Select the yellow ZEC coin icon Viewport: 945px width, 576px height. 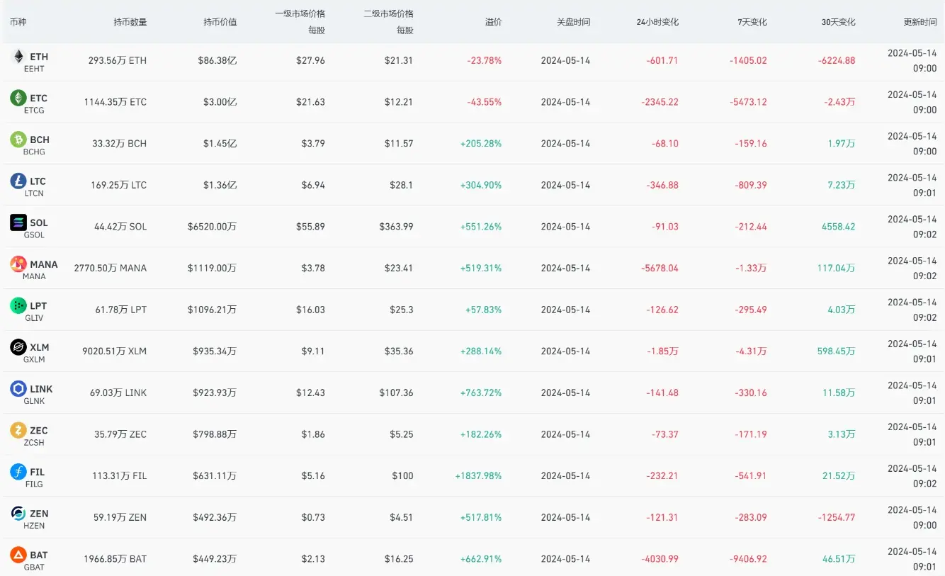pyautogui.click(x=18, y=431)
